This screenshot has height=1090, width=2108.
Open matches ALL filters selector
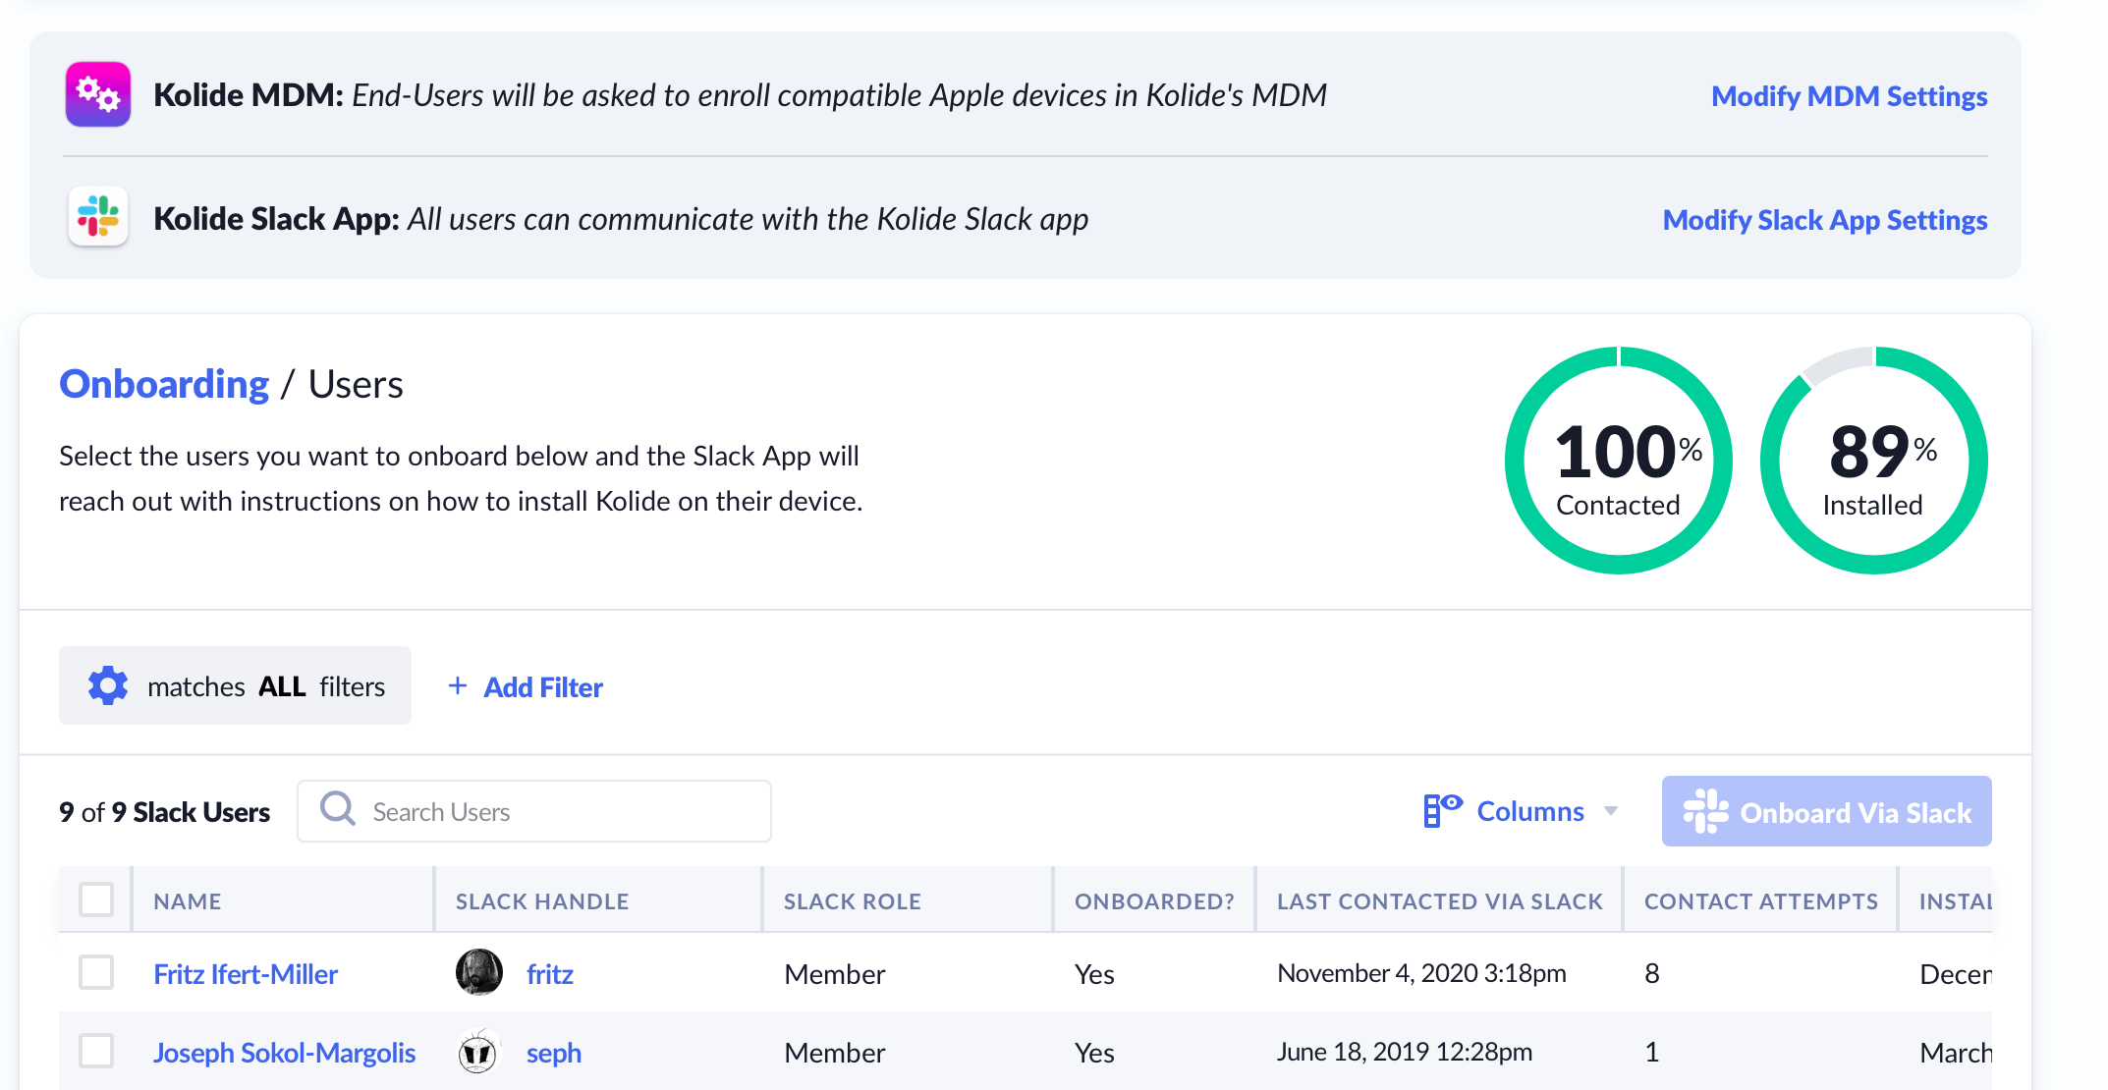click(x=265, y=685)
